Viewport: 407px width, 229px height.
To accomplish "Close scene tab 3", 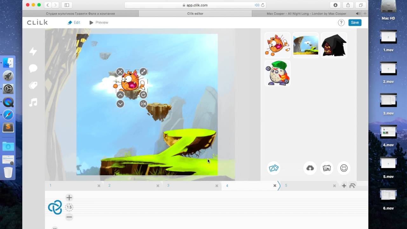I will tap(217, 186).
